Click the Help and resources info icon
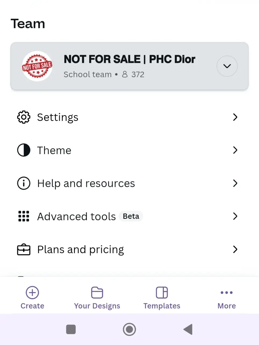 pos(24,183)
